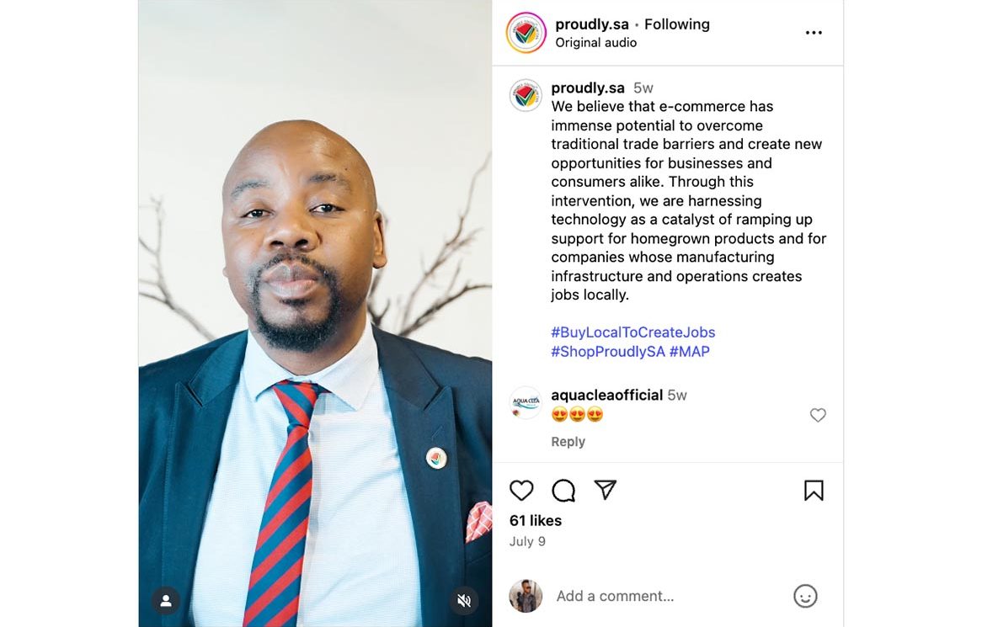Open the aquacleaofficial profile picture
This screenshot has height=627, width=982.
pyautogui.click(x=526, y=403)
